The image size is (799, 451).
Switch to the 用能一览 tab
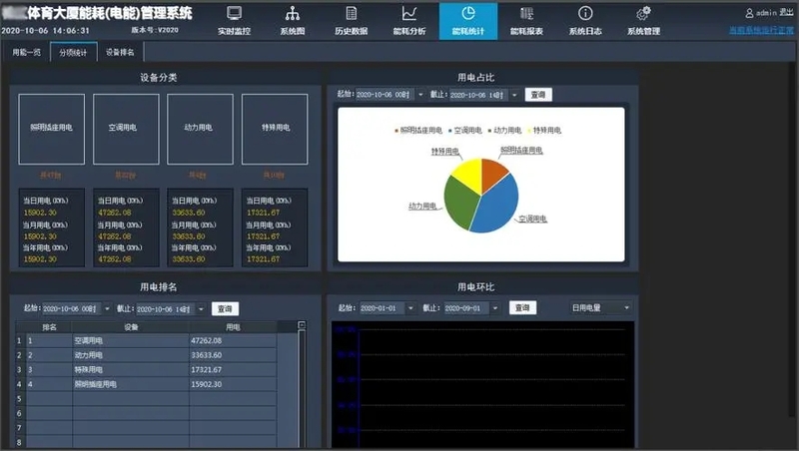(27, 51)
